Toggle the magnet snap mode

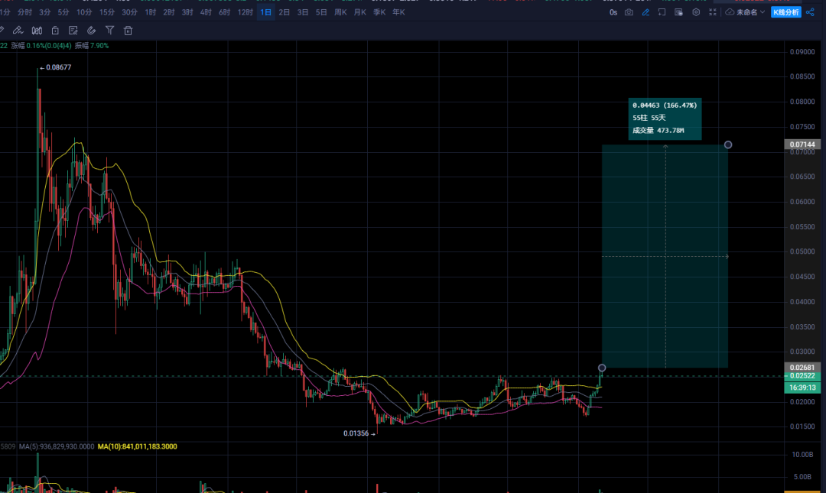[91, 31]
